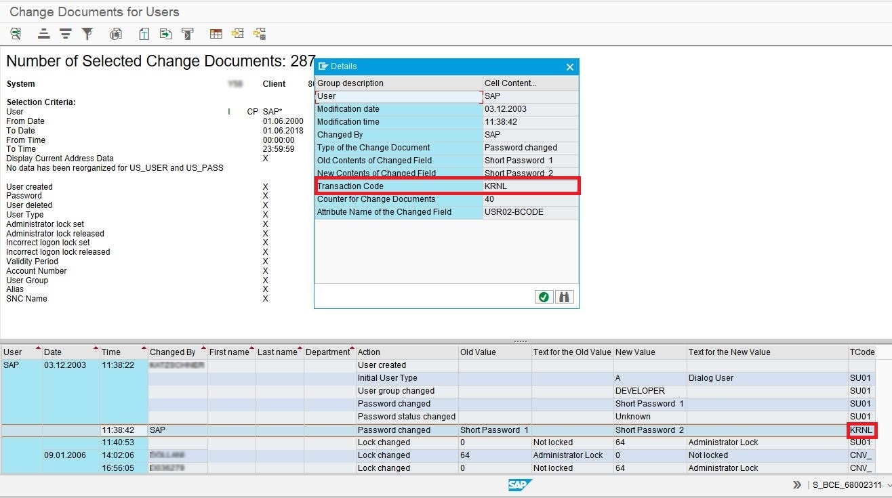Screen dimensions: 892x498
Task: Click the Old Value column header
Action: (x=495, y=352)
